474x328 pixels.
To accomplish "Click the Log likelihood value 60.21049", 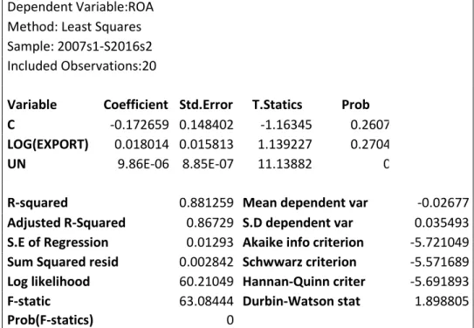I will point(206,282).
